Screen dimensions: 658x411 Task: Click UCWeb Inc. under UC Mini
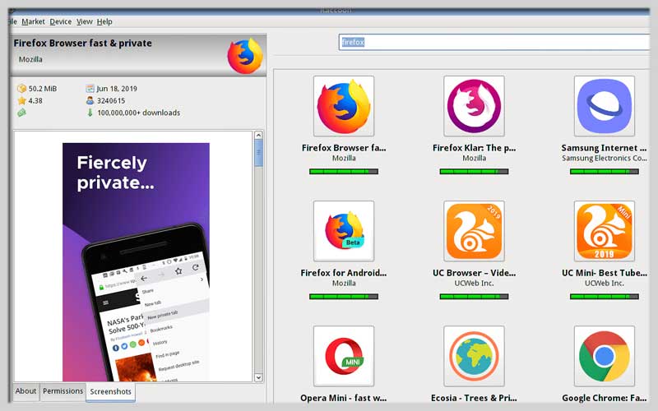point(605,283)
